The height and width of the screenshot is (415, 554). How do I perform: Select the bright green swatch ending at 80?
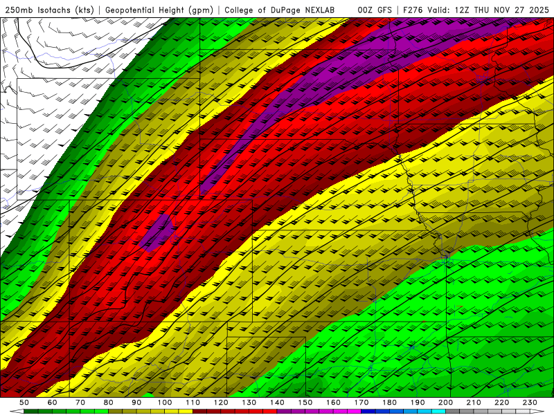click(101, 412)
